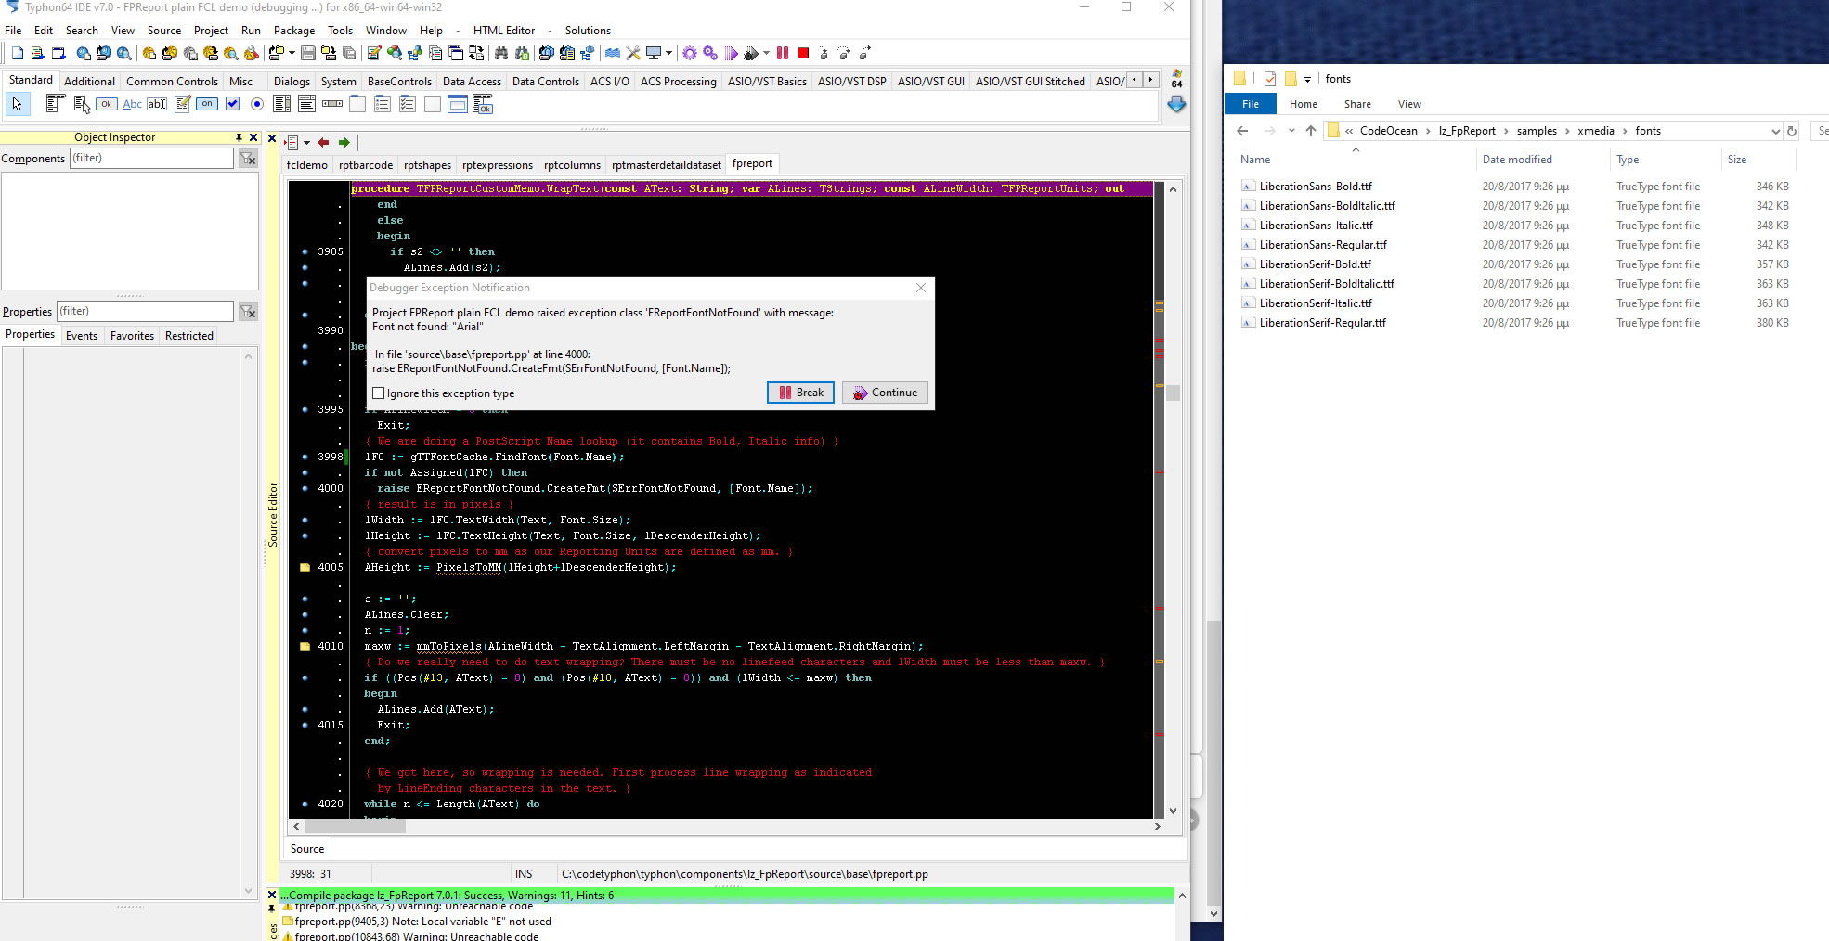Screen dimensions: 1829x941
Task: Click the Run project play icon
Action: (x=732, y=53)
